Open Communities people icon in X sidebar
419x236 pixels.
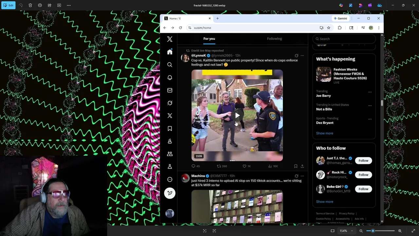[170, 154]
